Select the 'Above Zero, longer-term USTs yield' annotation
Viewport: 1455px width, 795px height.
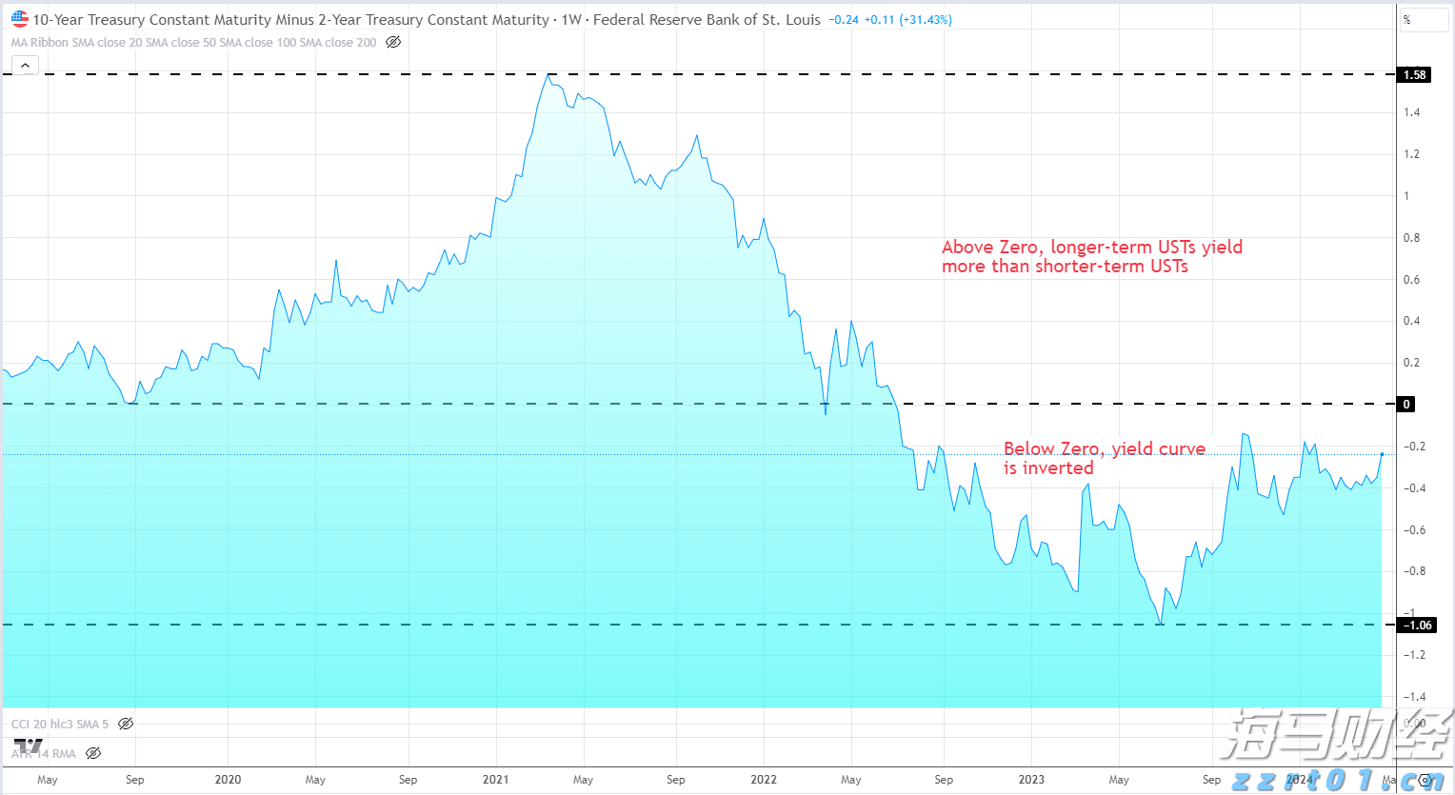coord(1092,256)
